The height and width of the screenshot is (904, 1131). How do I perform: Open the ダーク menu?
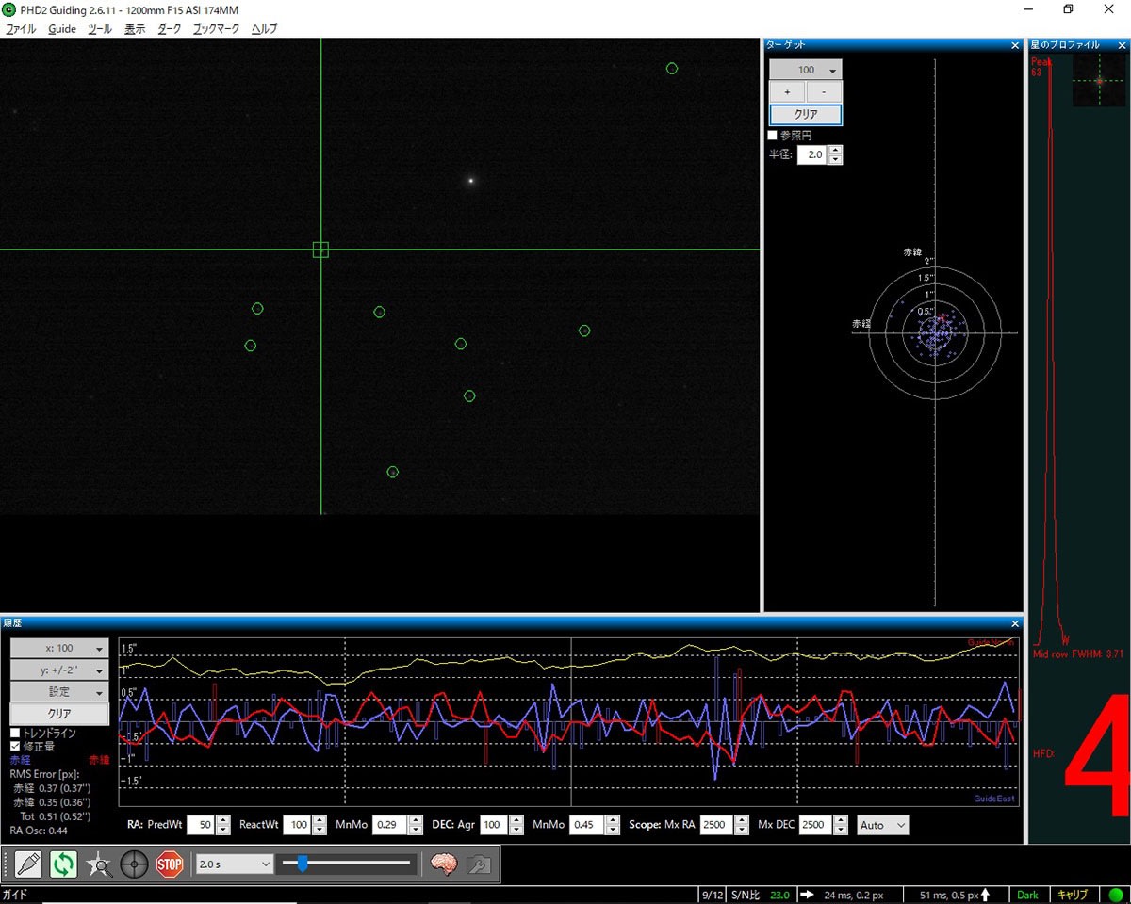coord(170,29)
